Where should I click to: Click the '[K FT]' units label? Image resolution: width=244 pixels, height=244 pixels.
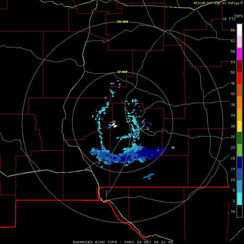pyautogui.click(x=229, y=19)
